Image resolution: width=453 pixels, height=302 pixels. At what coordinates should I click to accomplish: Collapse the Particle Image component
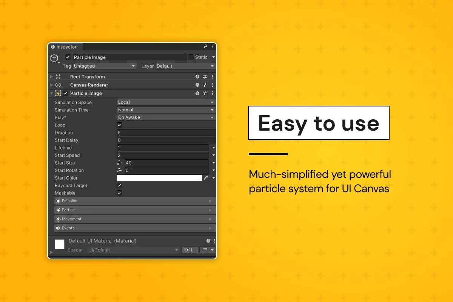coord(52,93)
